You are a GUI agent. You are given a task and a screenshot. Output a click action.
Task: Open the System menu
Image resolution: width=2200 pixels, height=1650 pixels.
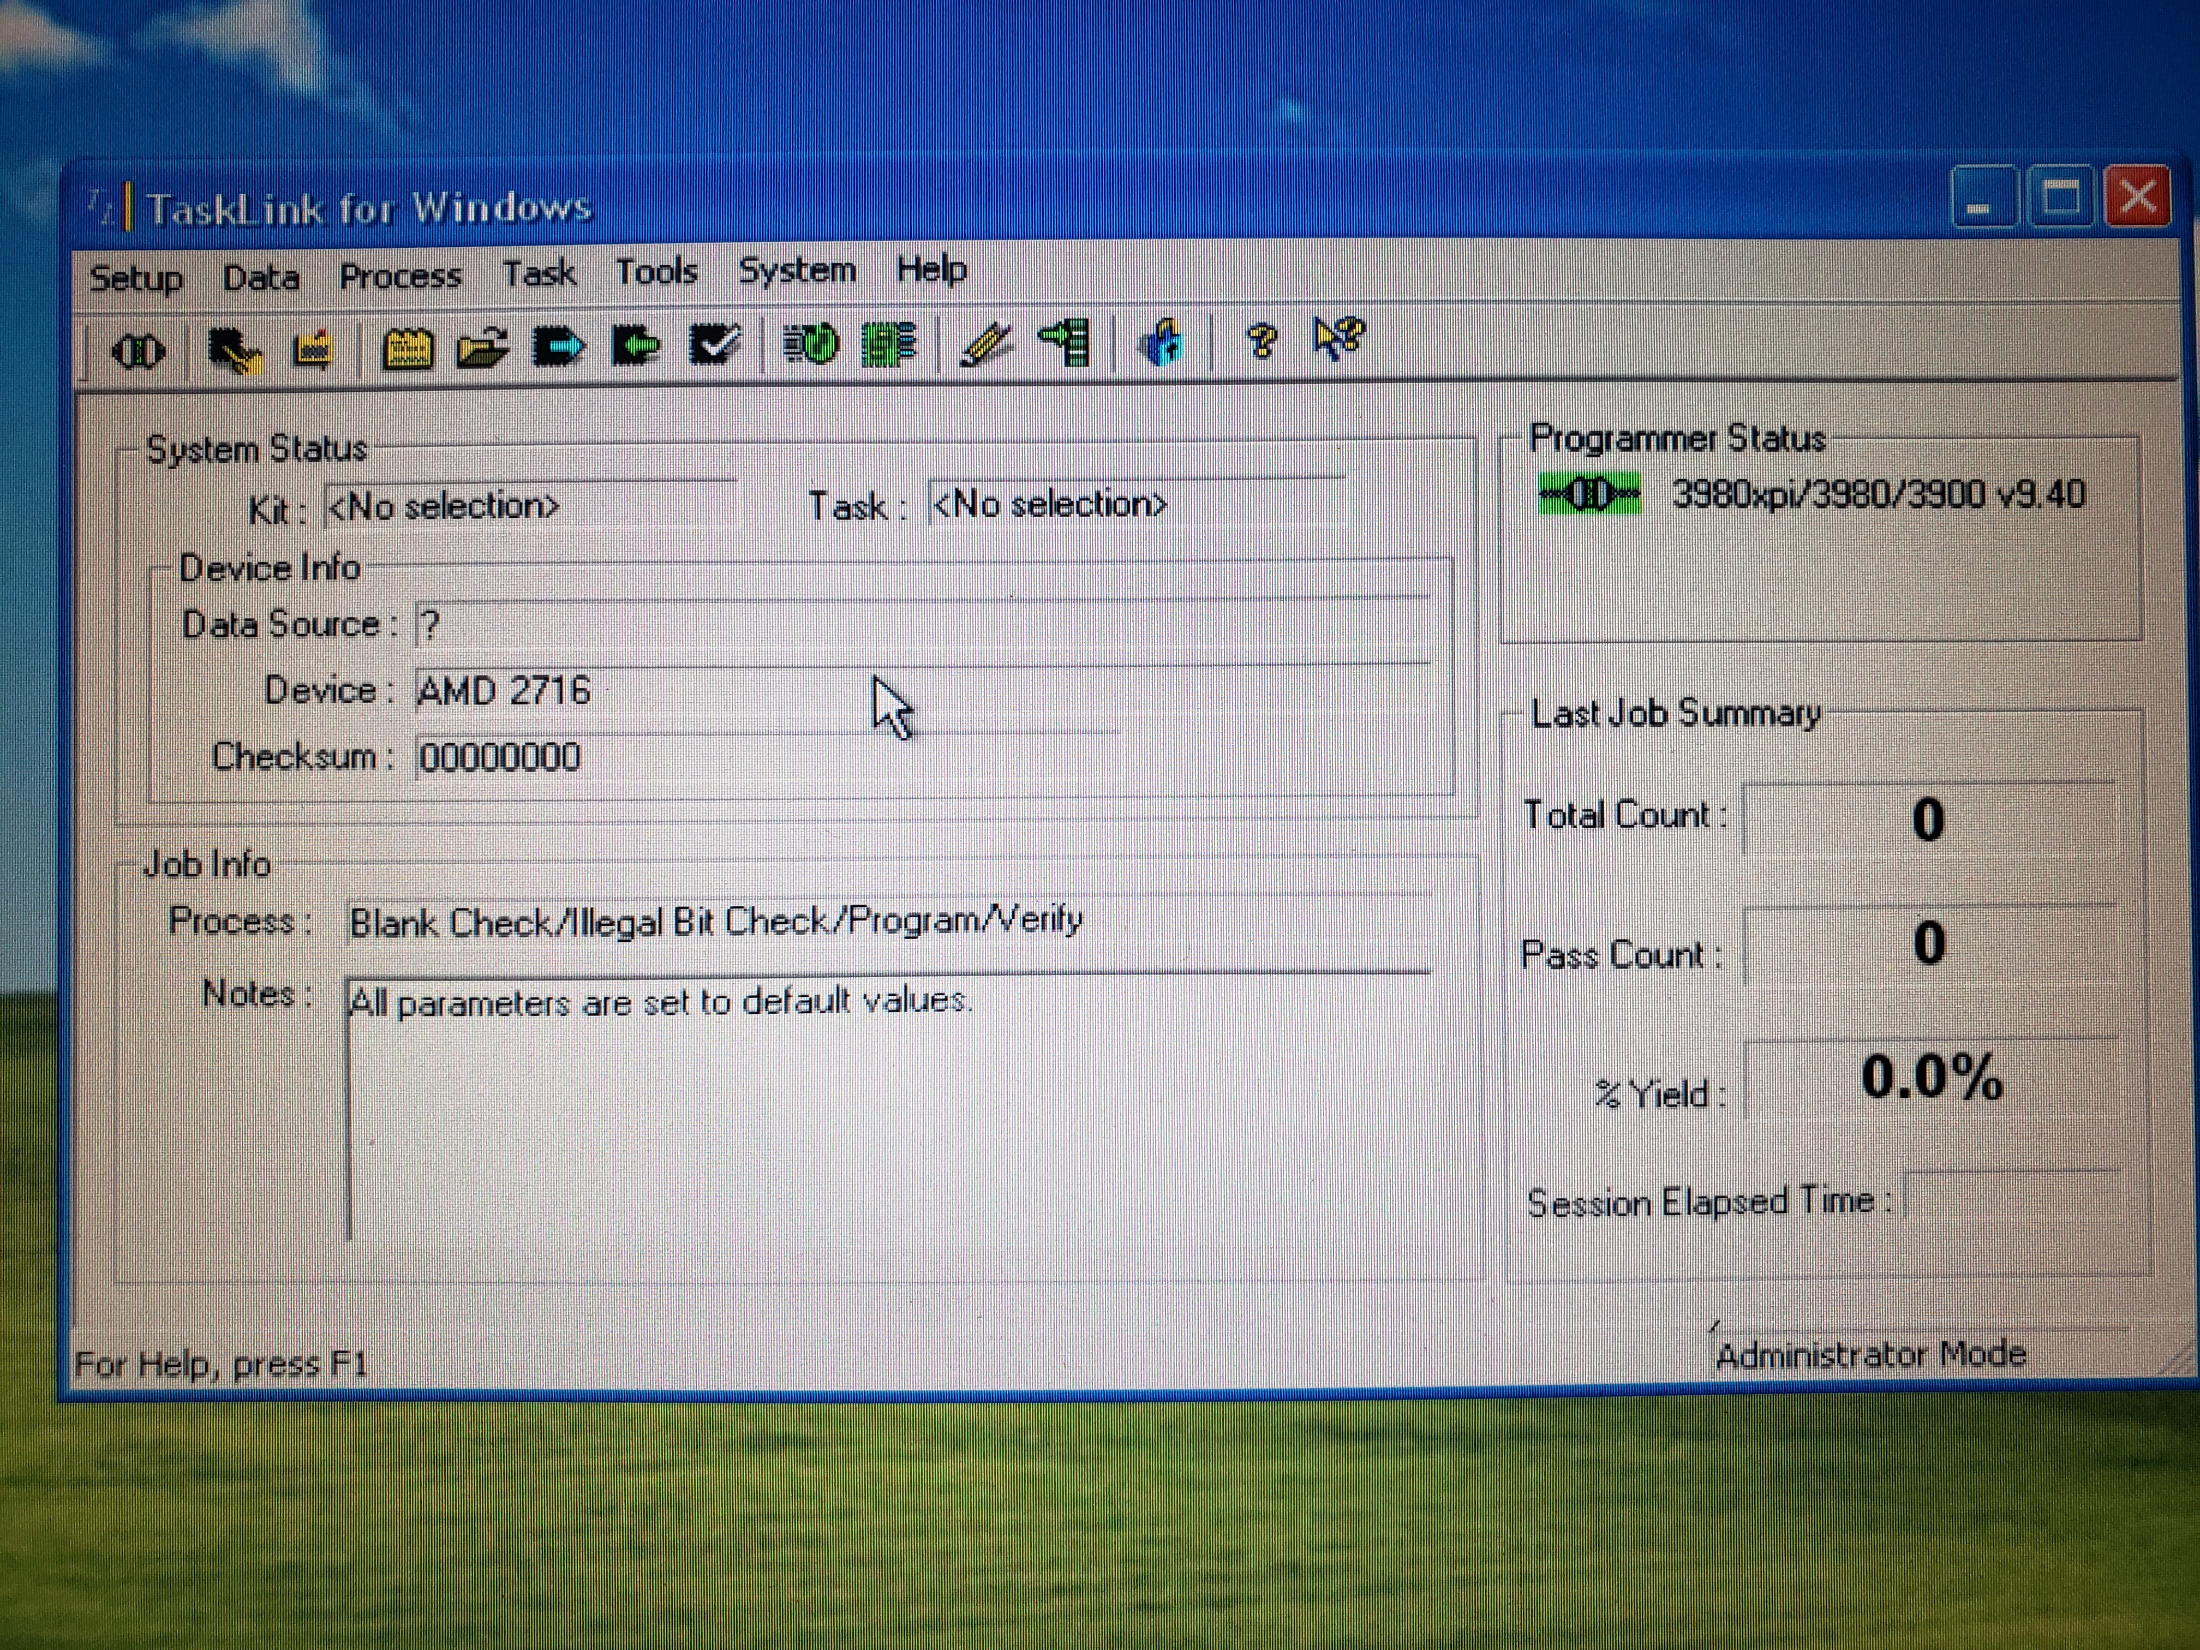(797, 270)
